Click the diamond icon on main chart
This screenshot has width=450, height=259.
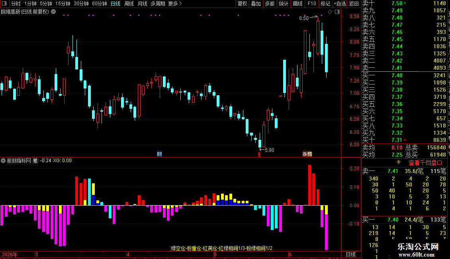[x=330, y=12]
